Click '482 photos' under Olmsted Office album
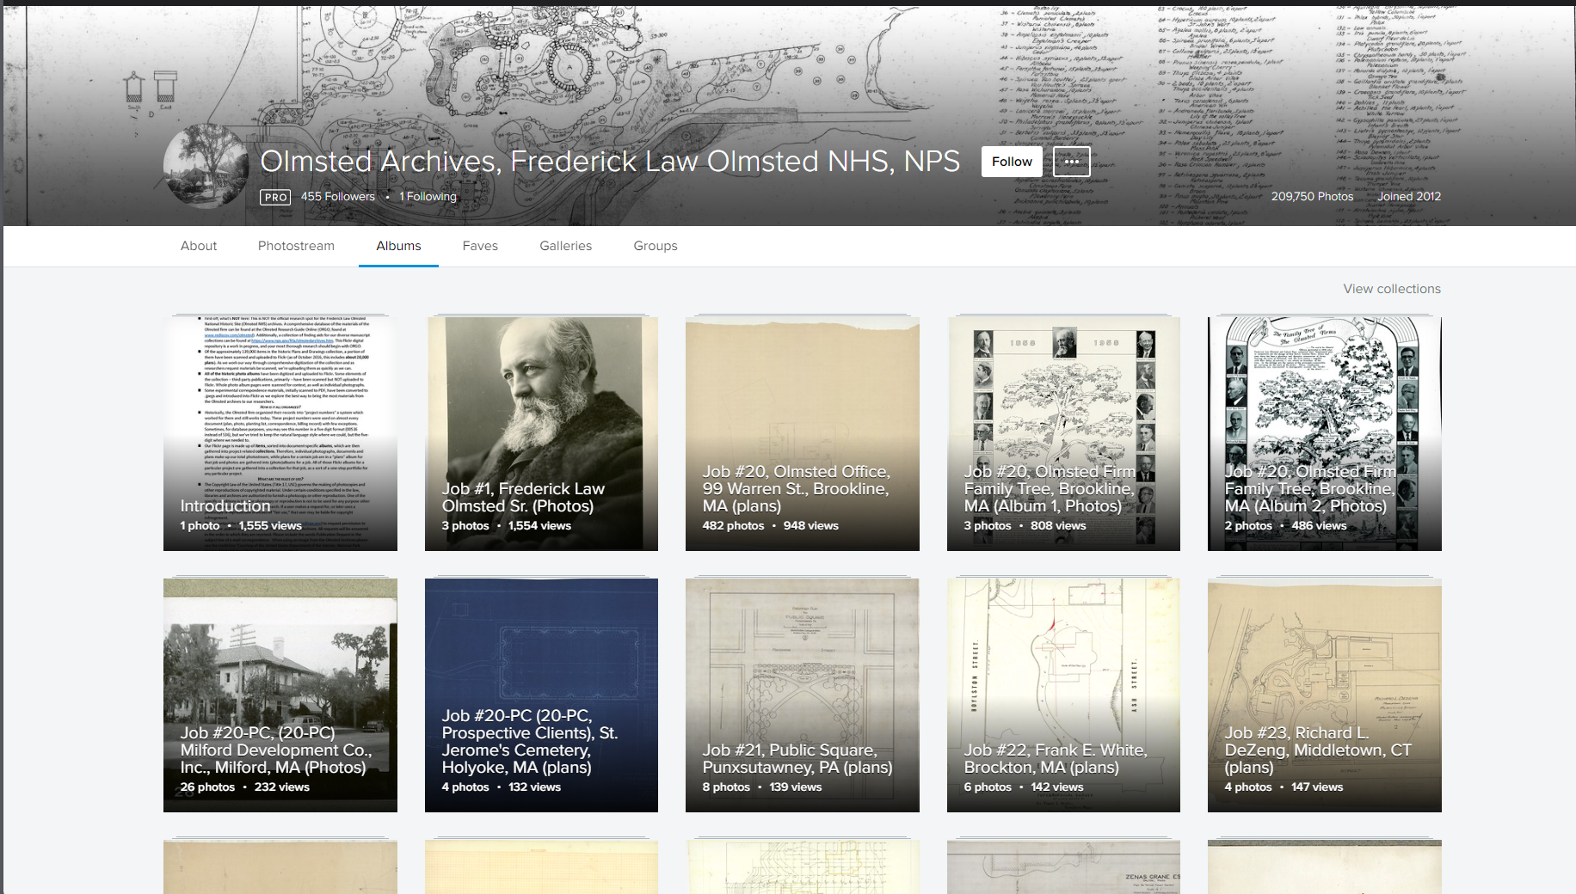Image resolution: width=1576 pixels, height=894 pixels. coord(733,525)
